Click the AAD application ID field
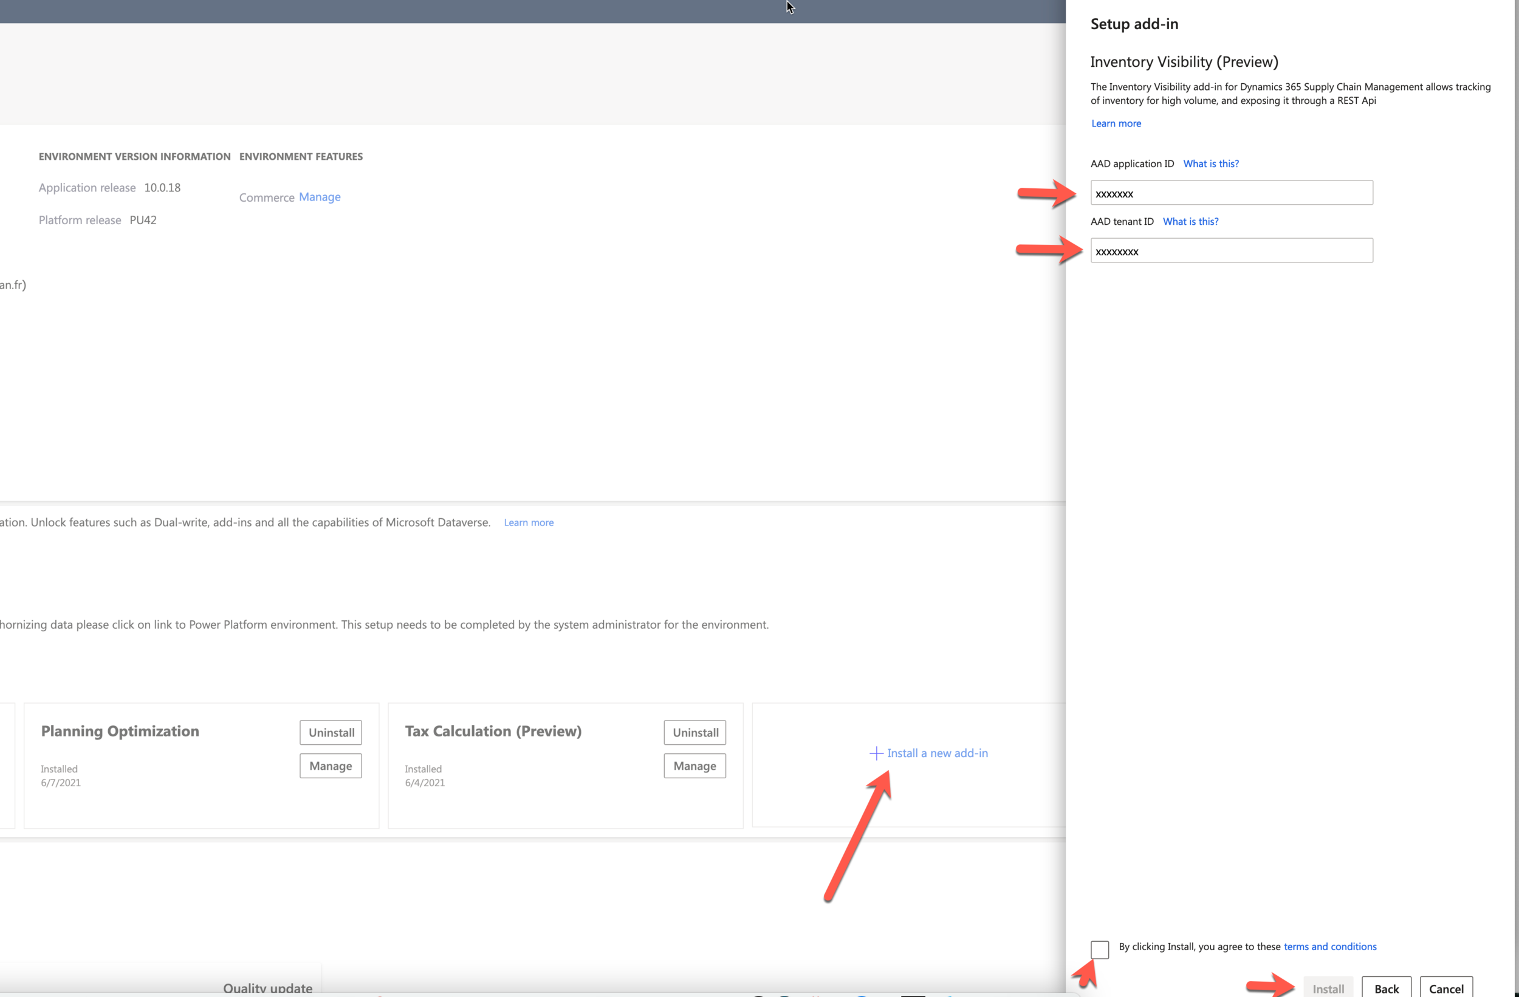Screen dimensions: 1519x997 click(x=1231, y=193)
